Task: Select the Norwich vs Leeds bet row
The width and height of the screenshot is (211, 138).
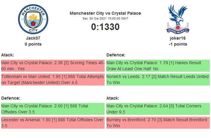Action: [158, 79]
